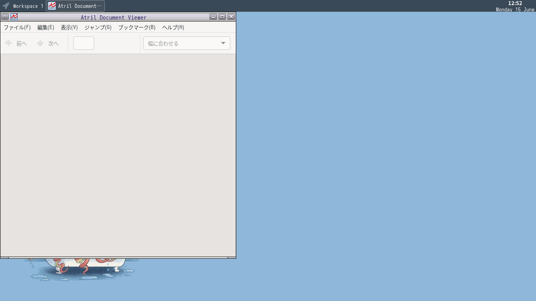Close the Atril Document Viewer window
Screen dimensions: 536x301
pos(232,17)
